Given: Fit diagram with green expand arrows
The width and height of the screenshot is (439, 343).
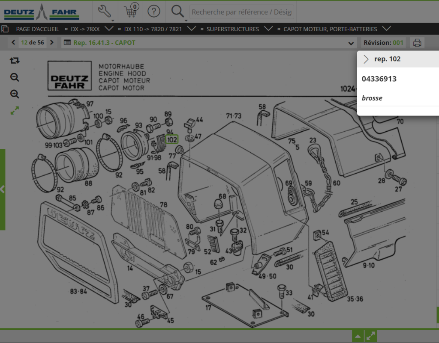Looking at the screenshot, I should (x=15, y=111).
